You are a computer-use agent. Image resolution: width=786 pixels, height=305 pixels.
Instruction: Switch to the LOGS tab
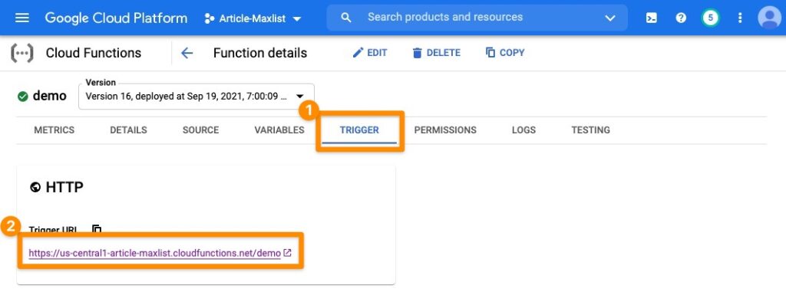(523, 130)
